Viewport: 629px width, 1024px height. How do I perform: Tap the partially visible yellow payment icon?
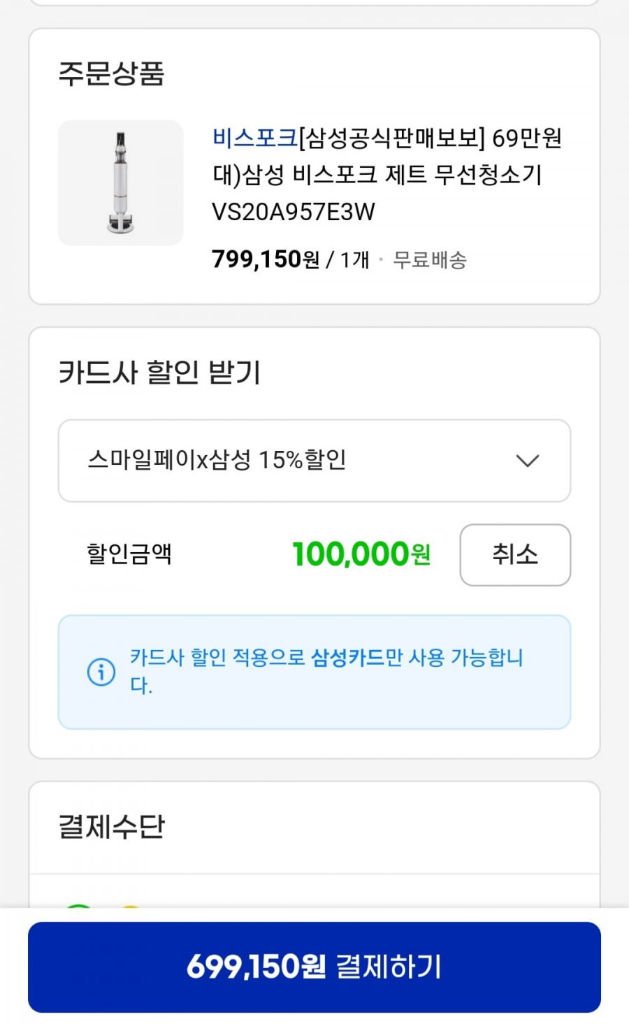point(130,907)
